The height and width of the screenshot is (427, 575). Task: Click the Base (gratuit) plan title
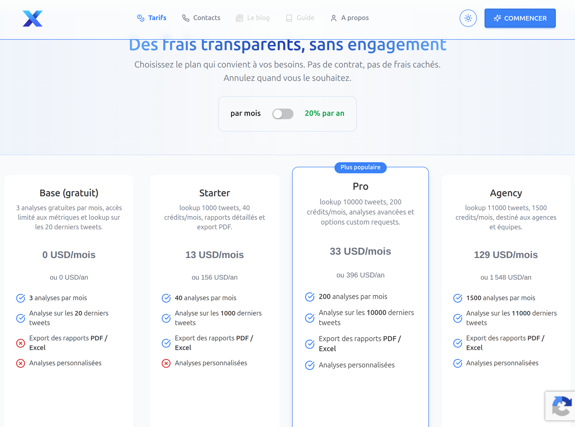click(69, 193)
